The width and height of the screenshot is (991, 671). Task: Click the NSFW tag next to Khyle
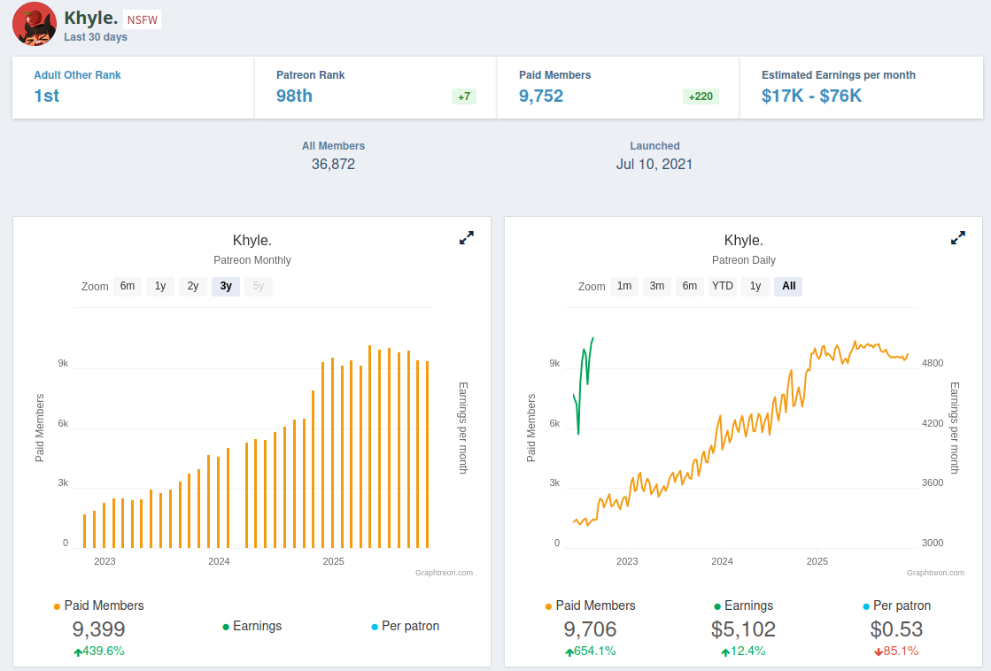143,20
